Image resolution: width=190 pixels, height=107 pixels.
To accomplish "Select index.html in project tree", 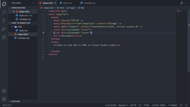I will (23, 34).
